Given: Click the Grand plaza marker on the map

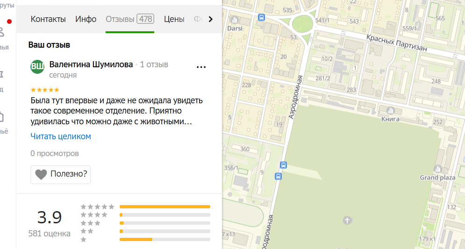Looking at the screenshot, I should [x=438, y=169].
